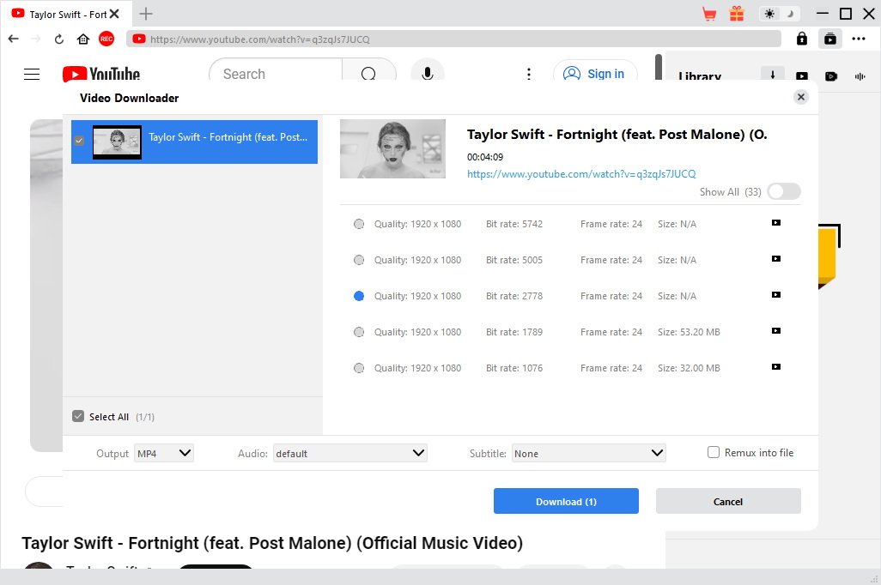Click 'Size: 53.20 MB' text
Screen dimensions: 881x585
pos(689,332)
